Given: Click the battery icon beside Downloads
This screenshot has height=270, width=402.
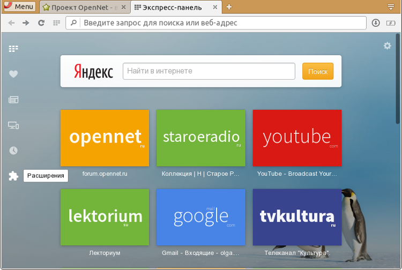Looking at the screenshot, I should (390, 23).
